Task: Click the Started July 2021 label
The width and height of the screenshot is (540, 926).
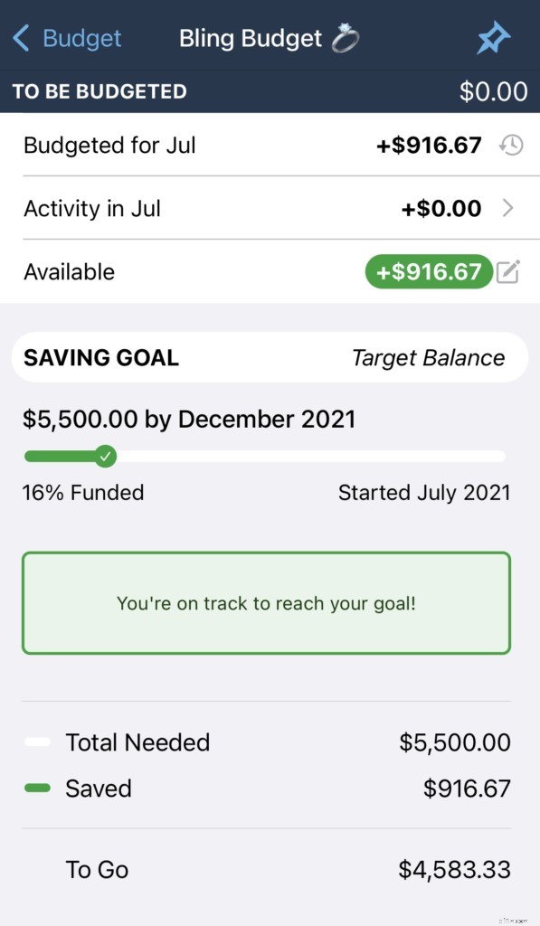Action: coord(425,492)
